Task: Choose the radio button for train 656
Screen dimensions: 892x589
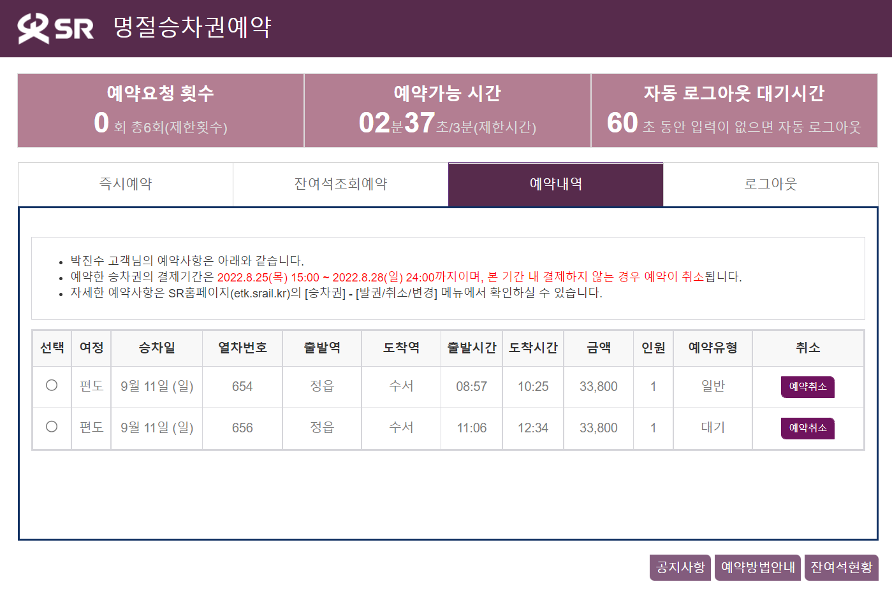Action: [52, 427]
